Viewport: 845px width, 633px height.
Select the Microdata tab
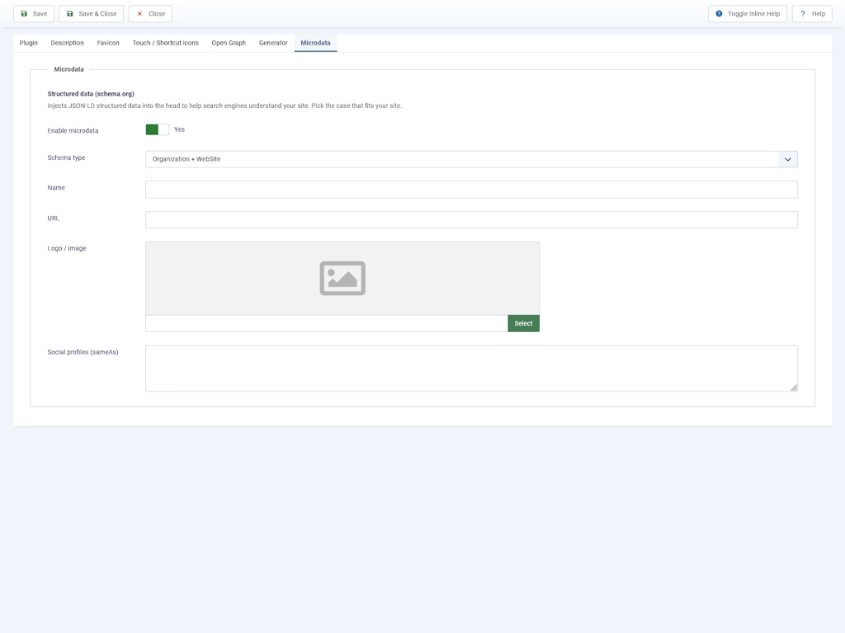315,43
